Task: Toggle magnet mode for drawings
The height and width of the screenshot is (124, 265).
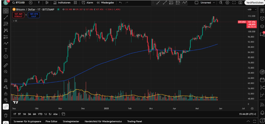Action: click(x=6, y=80)
